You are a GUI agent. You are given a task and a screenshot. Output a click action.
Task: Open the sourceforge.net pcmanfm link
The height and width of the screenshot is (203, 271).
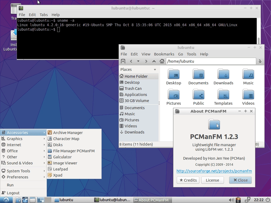tap(214, 171)
